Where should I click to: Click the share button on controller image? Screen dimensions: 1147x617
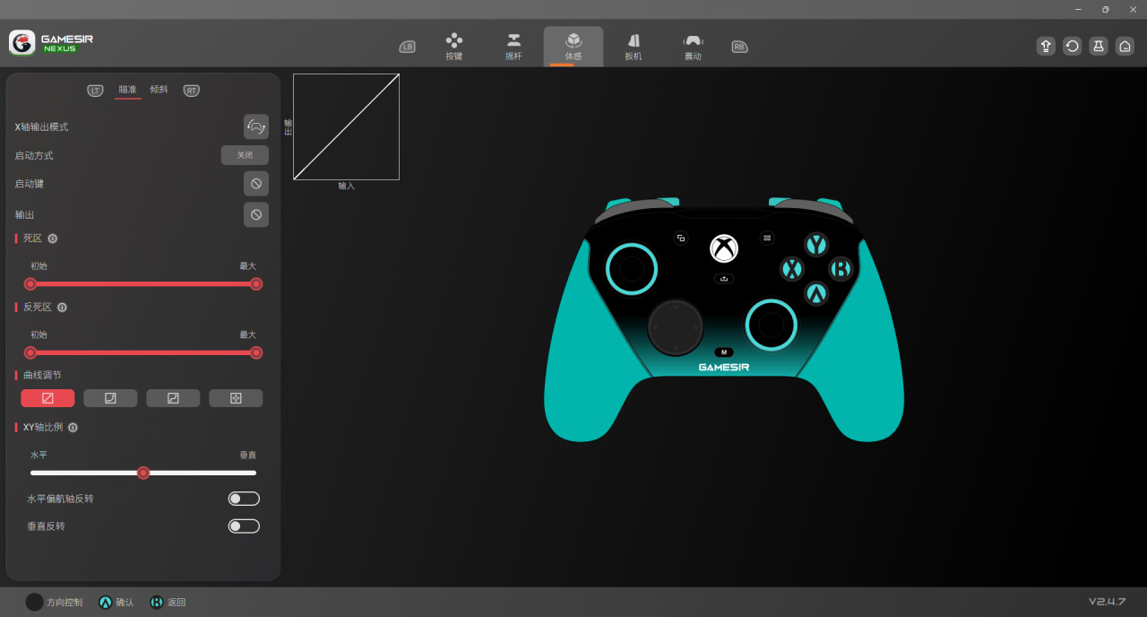click(724, 278)
